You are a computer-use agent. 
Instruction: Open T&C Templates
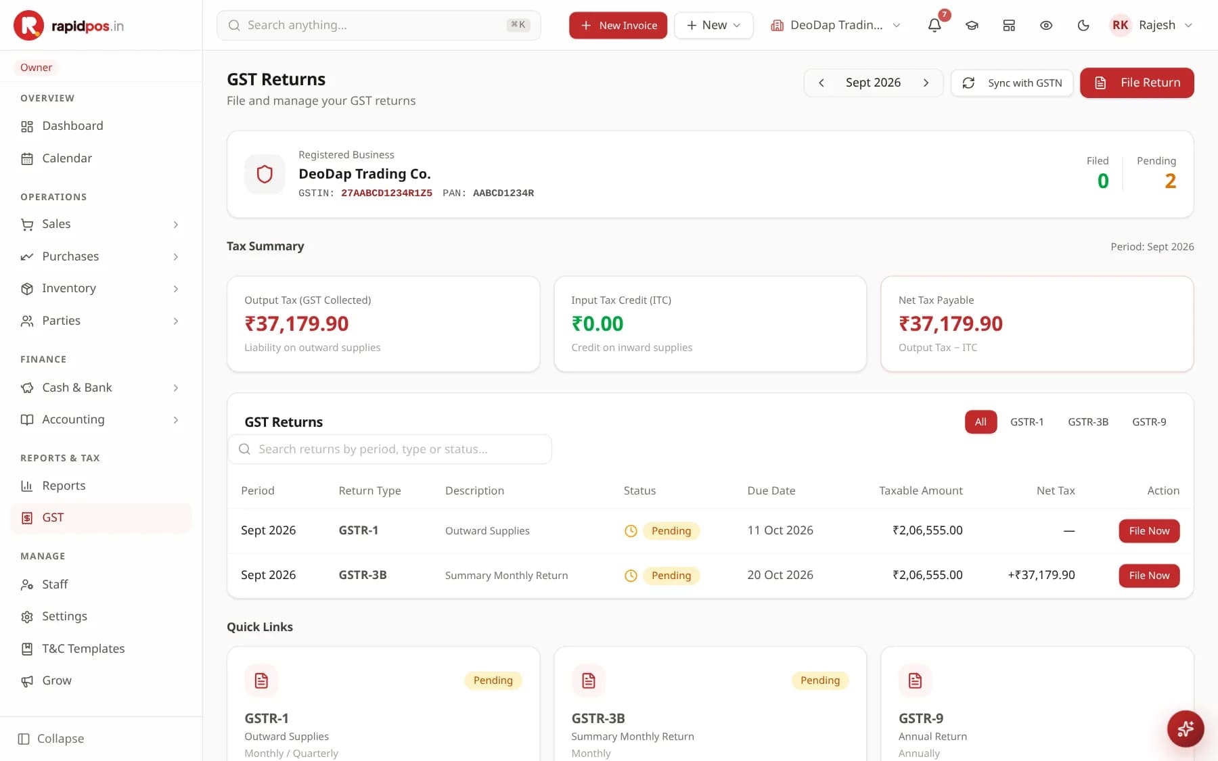(x=101, y=649)
